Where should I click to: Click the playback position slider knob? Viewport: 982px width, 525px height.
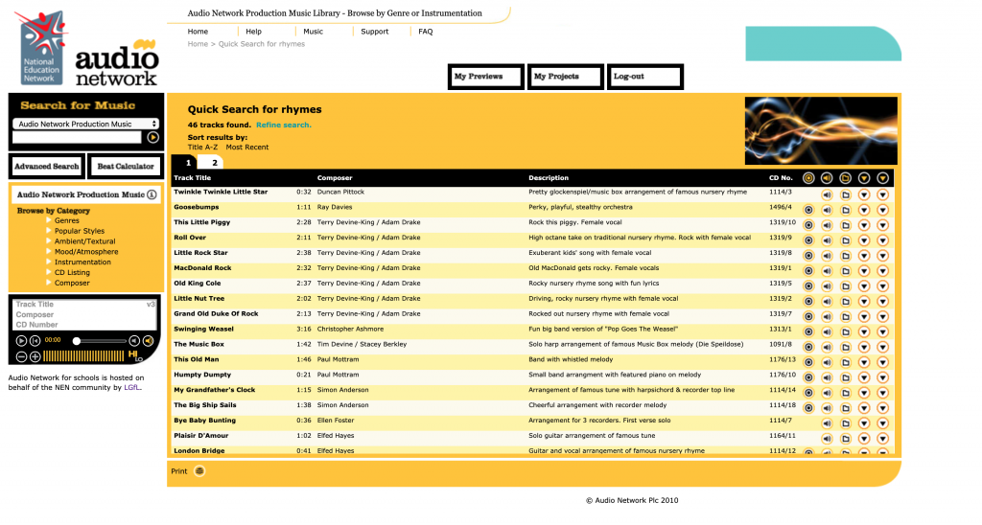(x=77, y=341)
